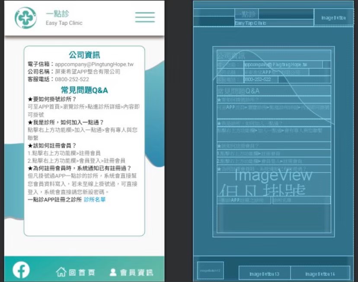Viewport: 358px width, 282px height.
Task: Select the 常見問題Q&A heading in preview
Action: pyautogui.click(x=84, y=90)
